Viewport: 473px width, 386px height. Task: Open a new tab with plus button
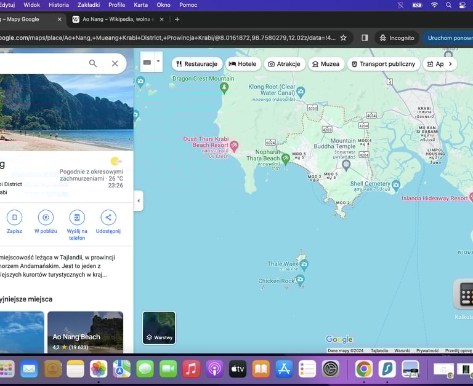(x=177, y=19)
